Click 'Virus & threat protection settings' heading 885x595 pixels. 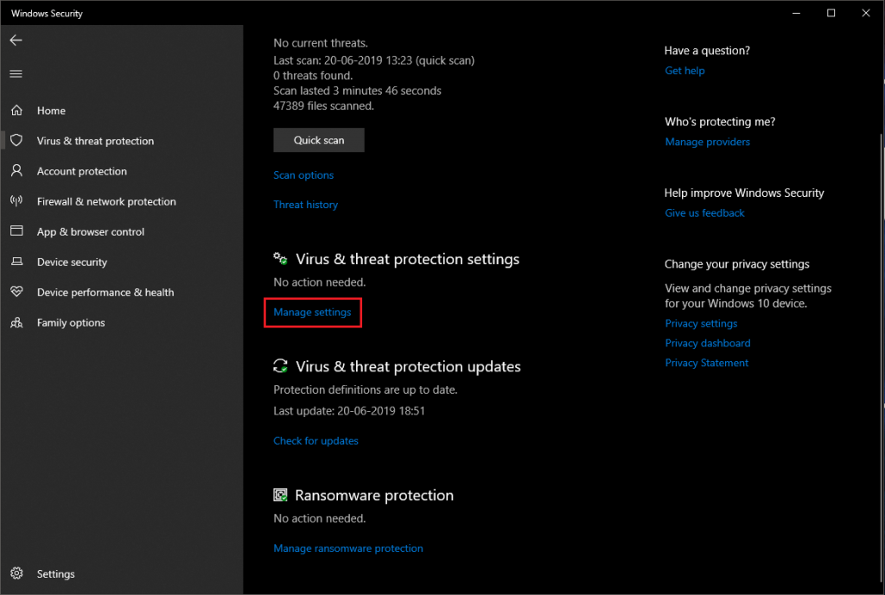tap(408, 259)
